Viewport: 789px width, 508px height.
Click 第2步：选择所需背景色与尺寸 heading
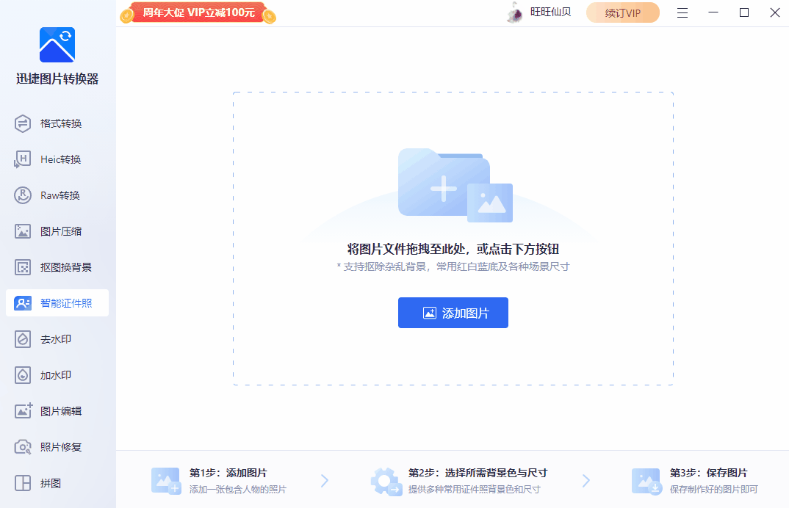pos(478,473)
